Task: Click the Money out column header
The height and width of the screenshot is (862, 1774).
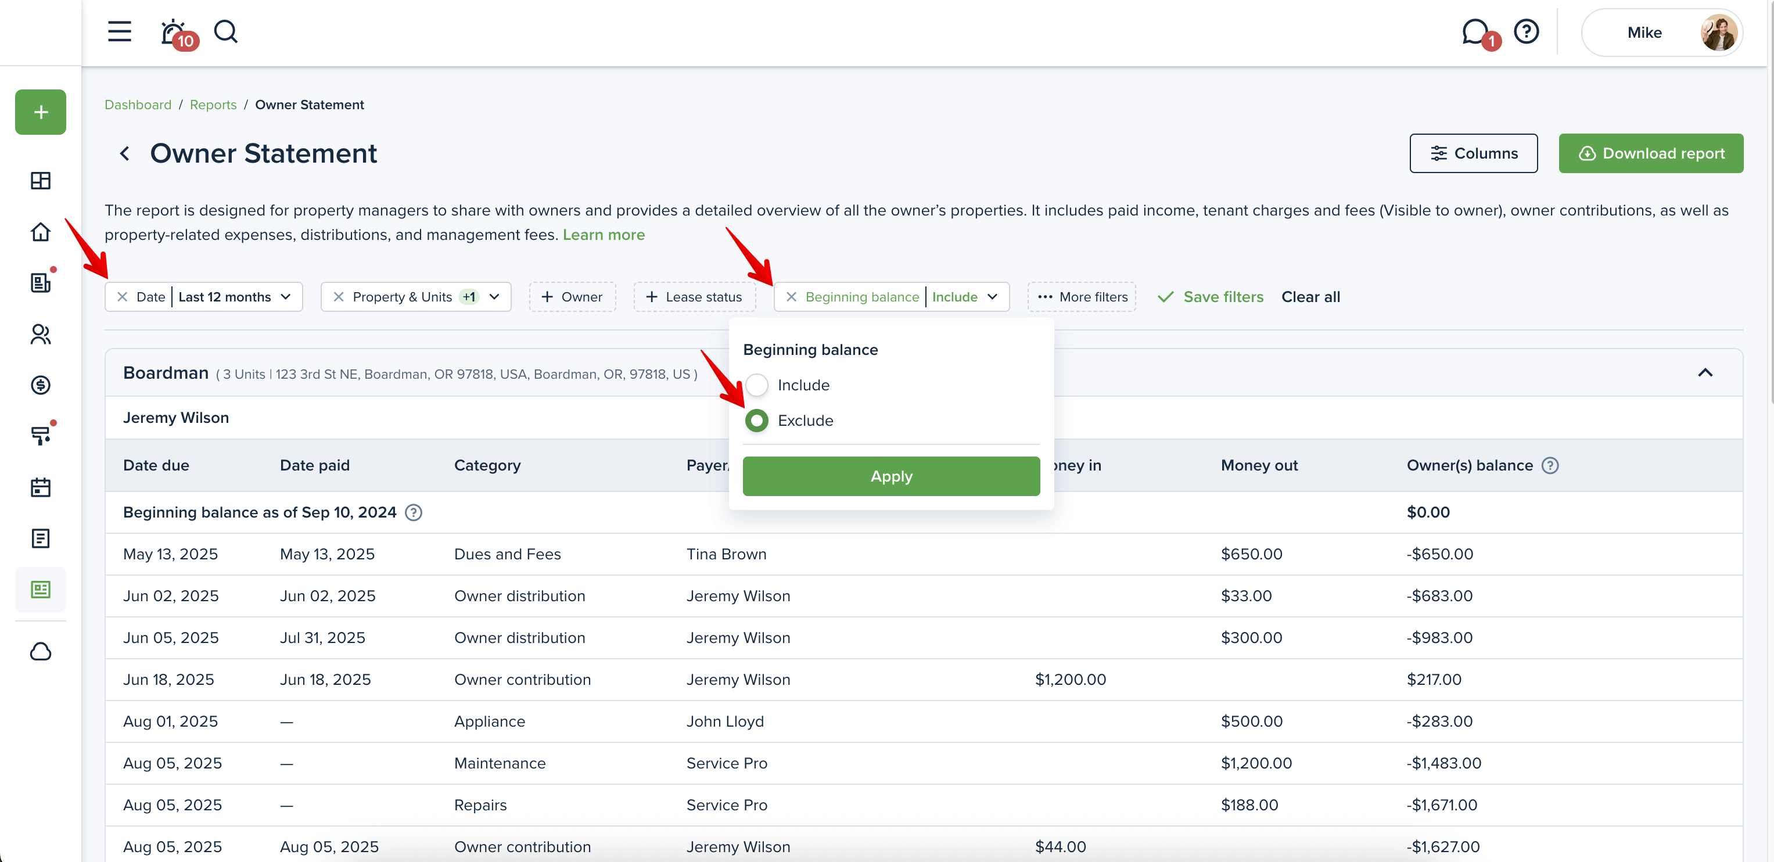Action: click(x=1259, y=465)
